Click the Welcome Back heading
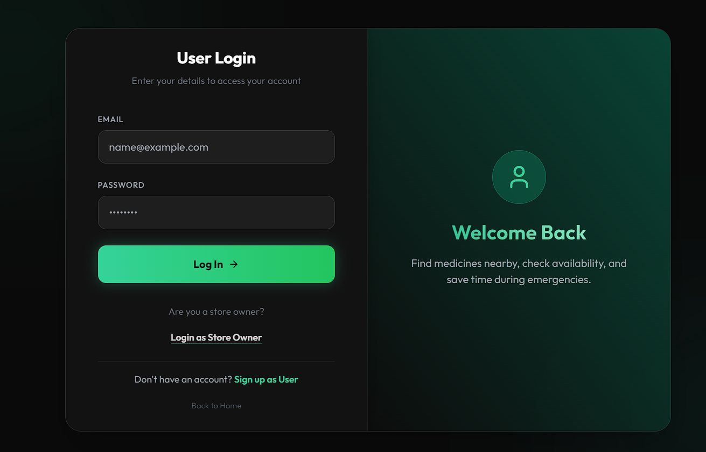The height and width of the screenshot is (452, 706). coord(519,232)
